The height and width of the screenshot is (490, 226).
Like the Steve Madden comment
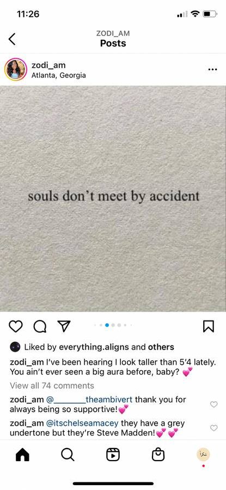pos(213,428)
